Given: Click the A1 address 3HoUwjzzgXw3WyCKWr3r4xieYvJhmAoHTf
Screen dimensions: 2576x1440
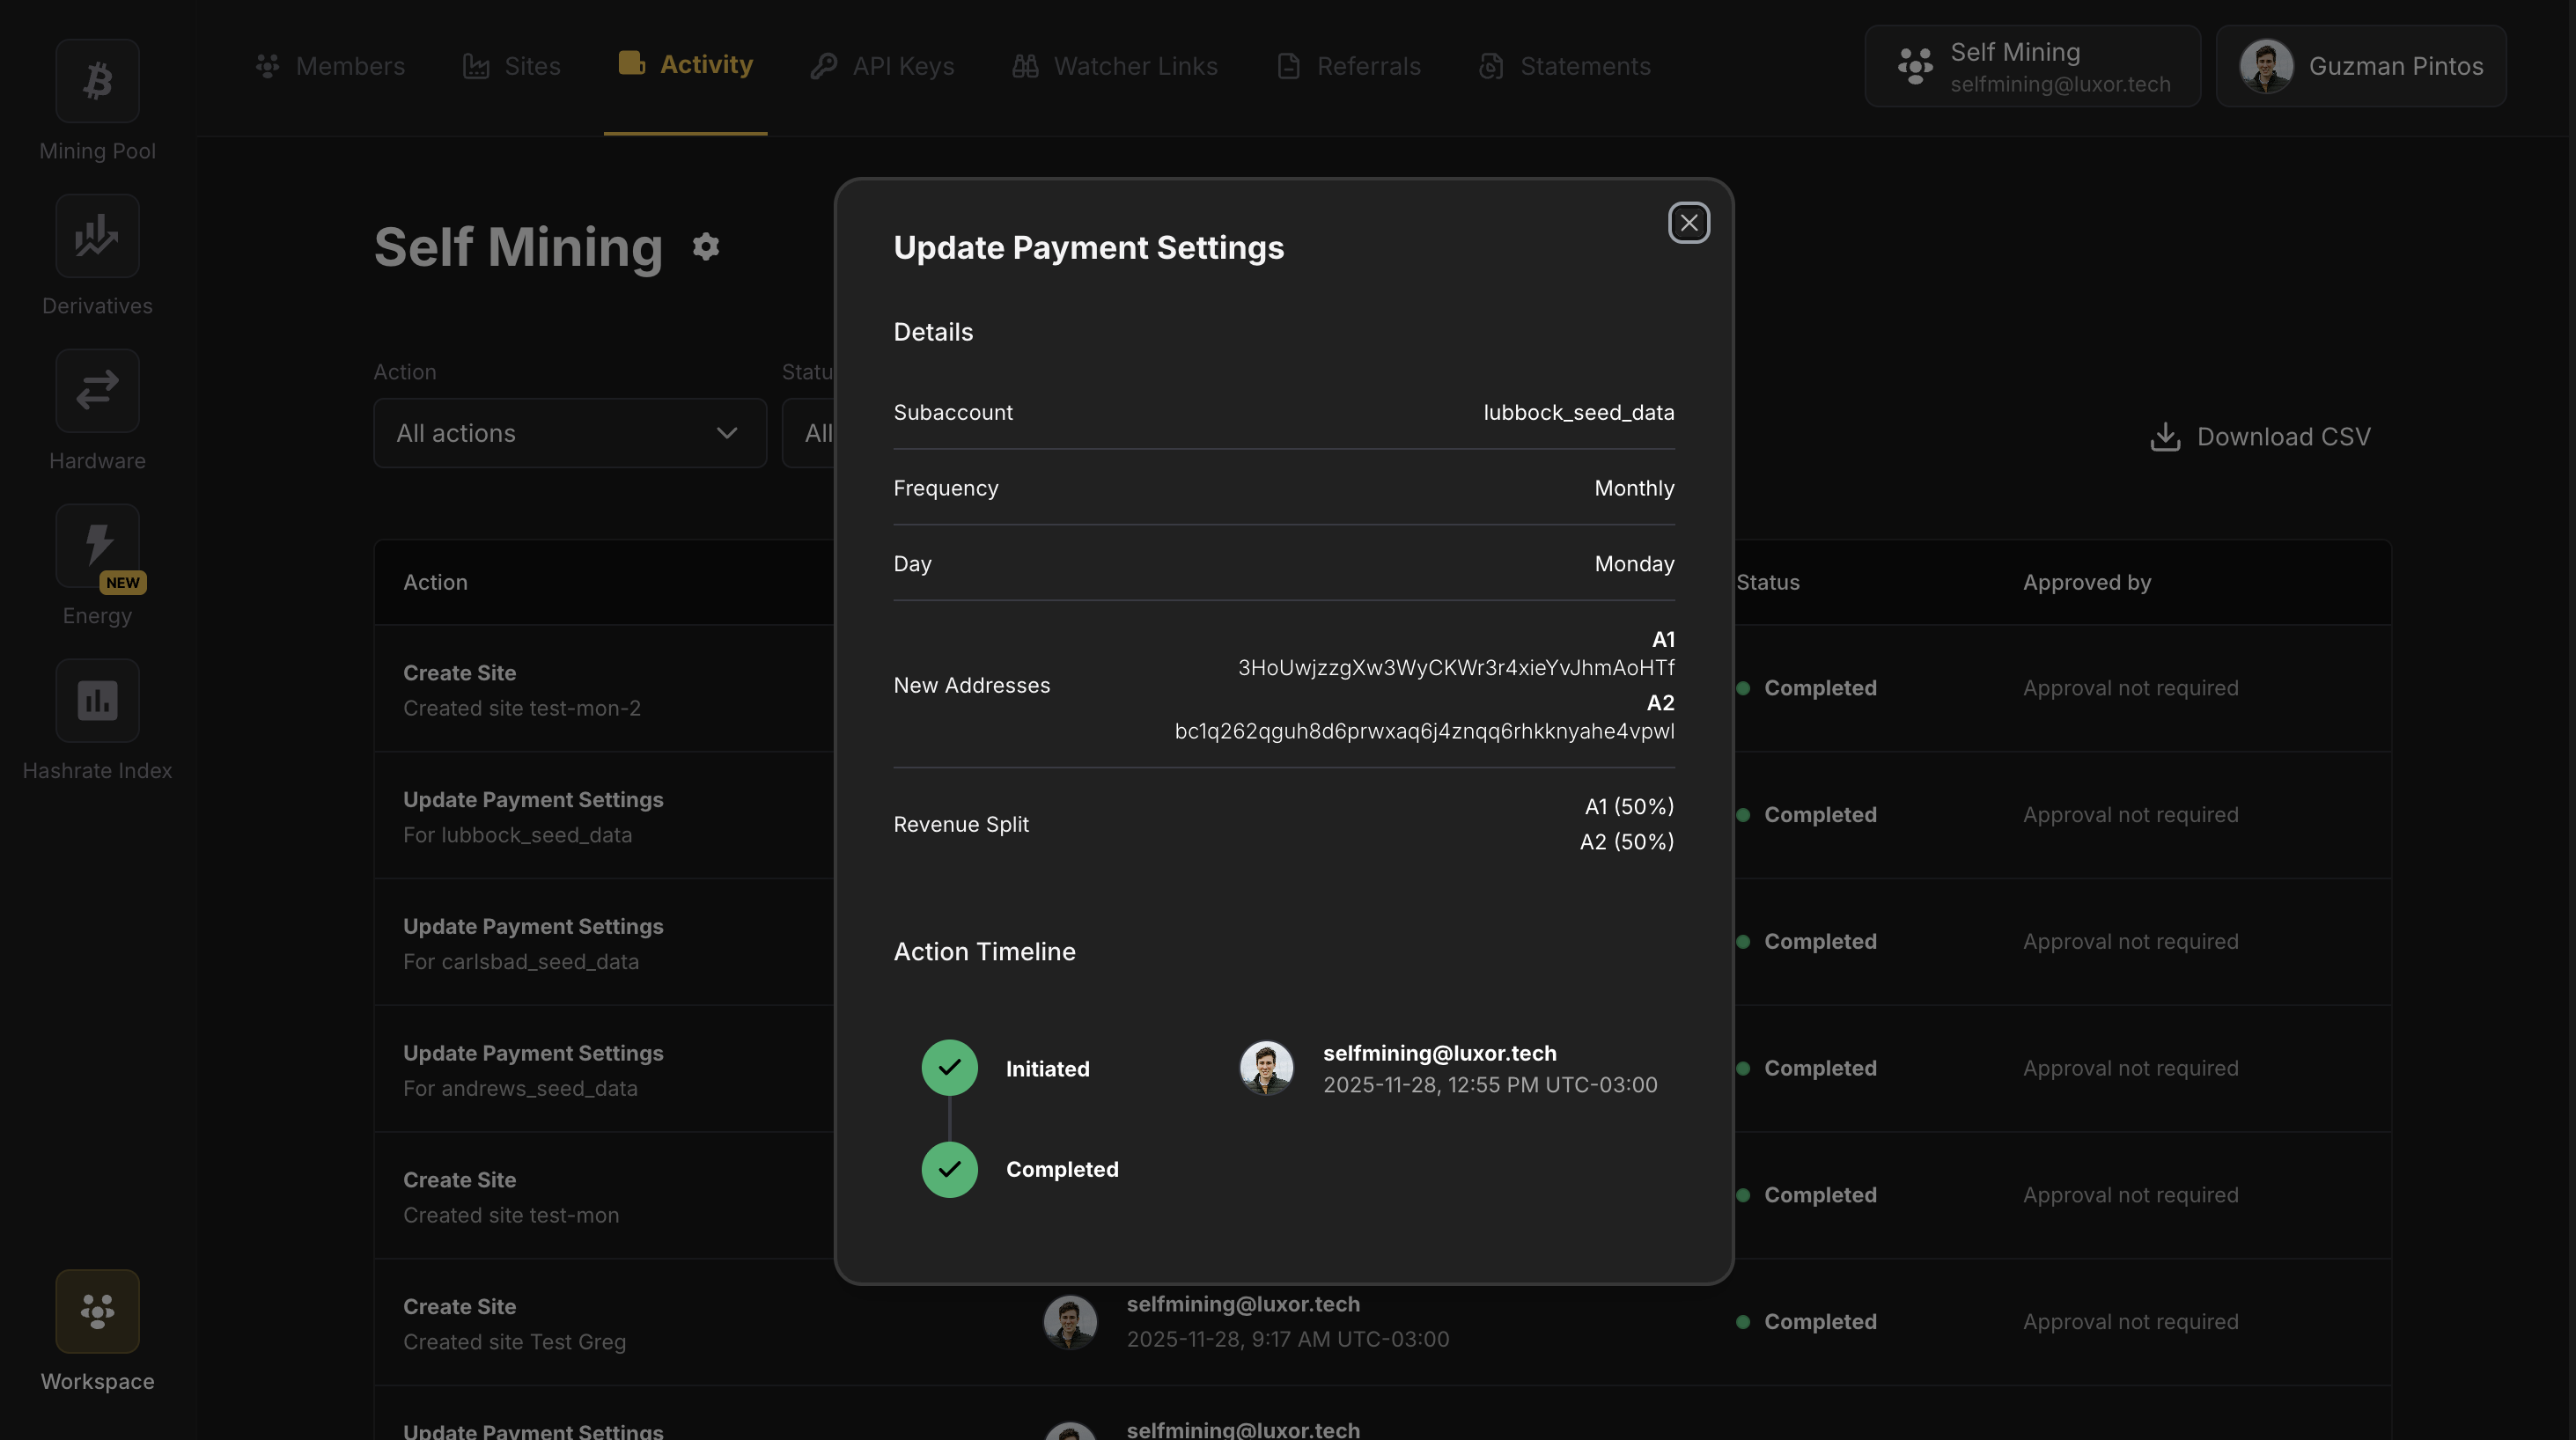Looking at the screenshot, I should pos(1456,667).
